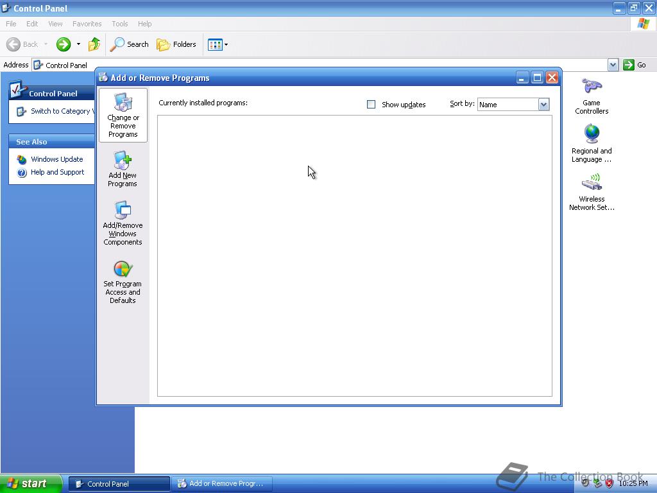Close Add or Remove Programs window

click(552, 78)
